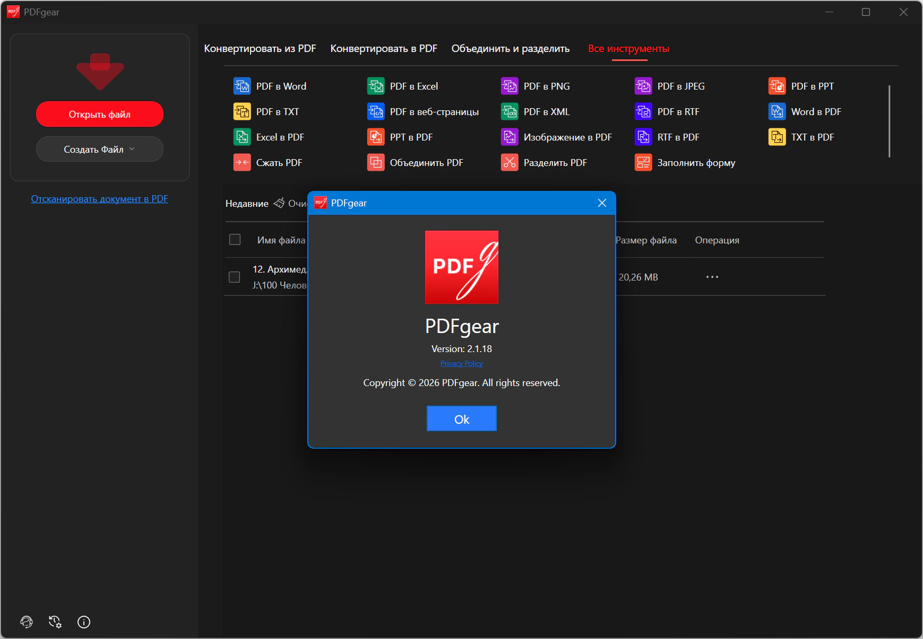The width and height of the screenshot is (923, 639).
Task: Choose the RTF to PDF icon
Action: tap(643, 137)
